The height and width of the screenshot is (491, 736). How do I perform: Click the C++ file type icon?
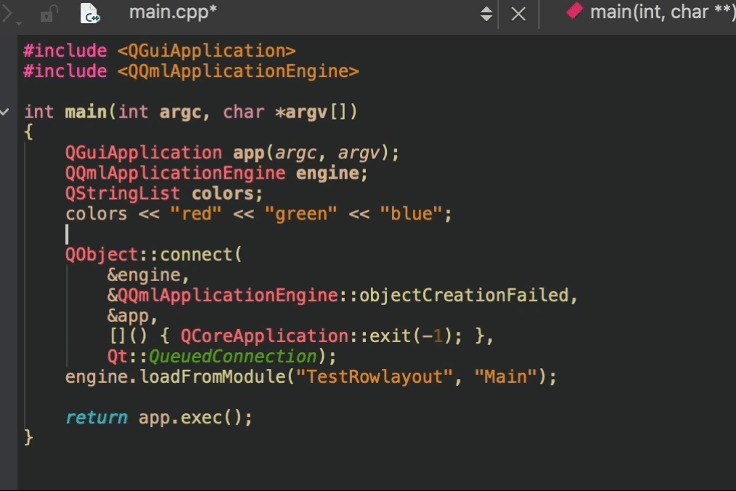pos(90,13)
